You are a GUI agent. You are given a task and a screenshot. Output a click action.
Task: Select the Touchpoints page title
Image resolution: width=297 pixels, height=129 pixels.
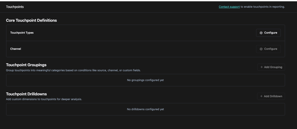pyautogui.click(x=15, y=7)
